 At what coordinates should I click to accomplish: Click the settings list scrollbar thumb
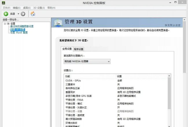pyautogui.click(x=169, y=93)
